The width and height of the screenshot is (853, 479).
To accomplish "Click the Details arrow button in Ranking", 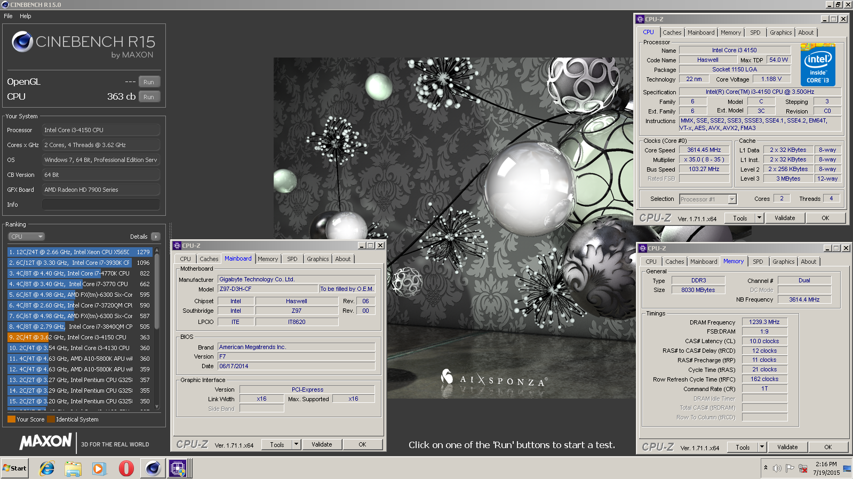I will [156, 237].
